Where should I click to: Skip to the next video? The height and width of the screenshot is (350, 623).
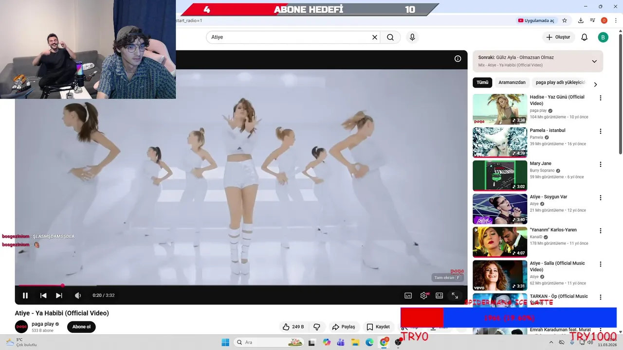59,295
